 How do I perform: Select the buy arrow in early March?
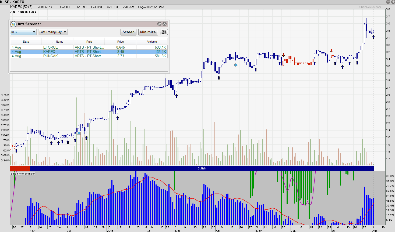point(177,96)
